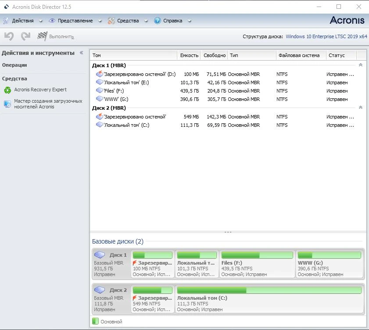Sort by the Емкость column header
Screen dimensions: 369x330
pyautogui.click(x=189, y=55)
